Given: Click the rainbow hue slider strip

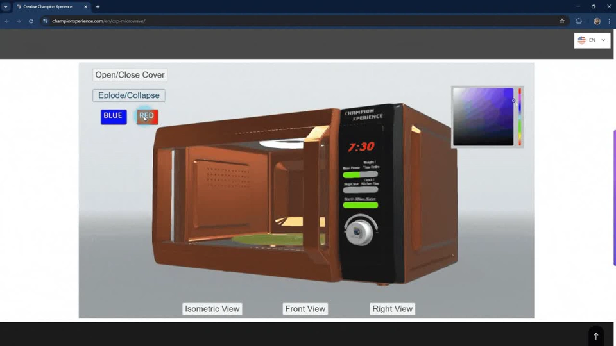Looking at the screenshot, I should tap(520, 117).
